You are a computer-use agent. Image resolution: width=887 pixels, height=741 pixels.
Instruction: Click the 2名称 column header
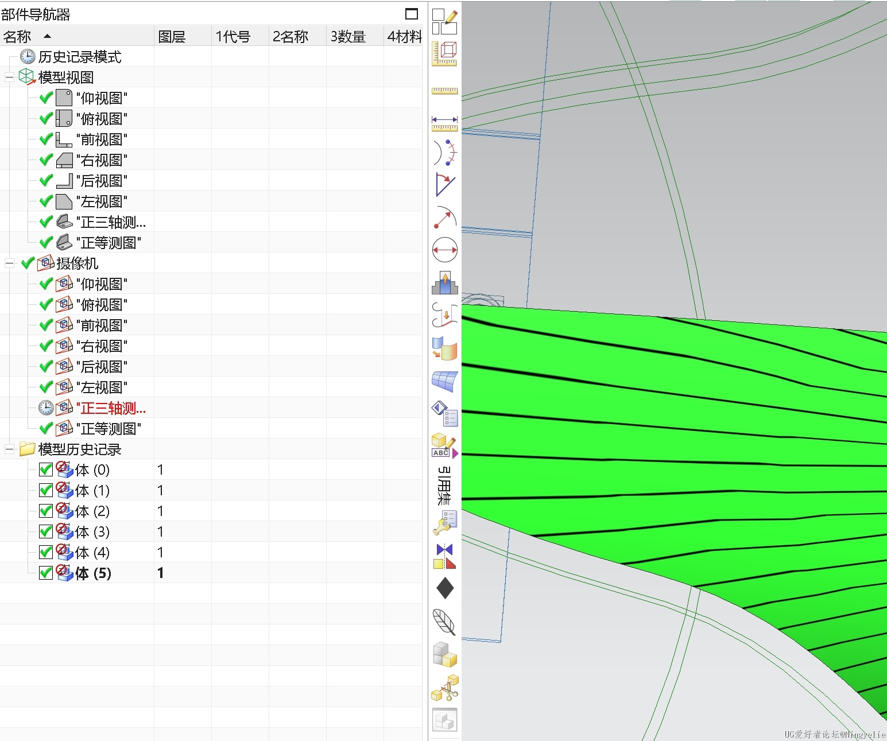297,36
